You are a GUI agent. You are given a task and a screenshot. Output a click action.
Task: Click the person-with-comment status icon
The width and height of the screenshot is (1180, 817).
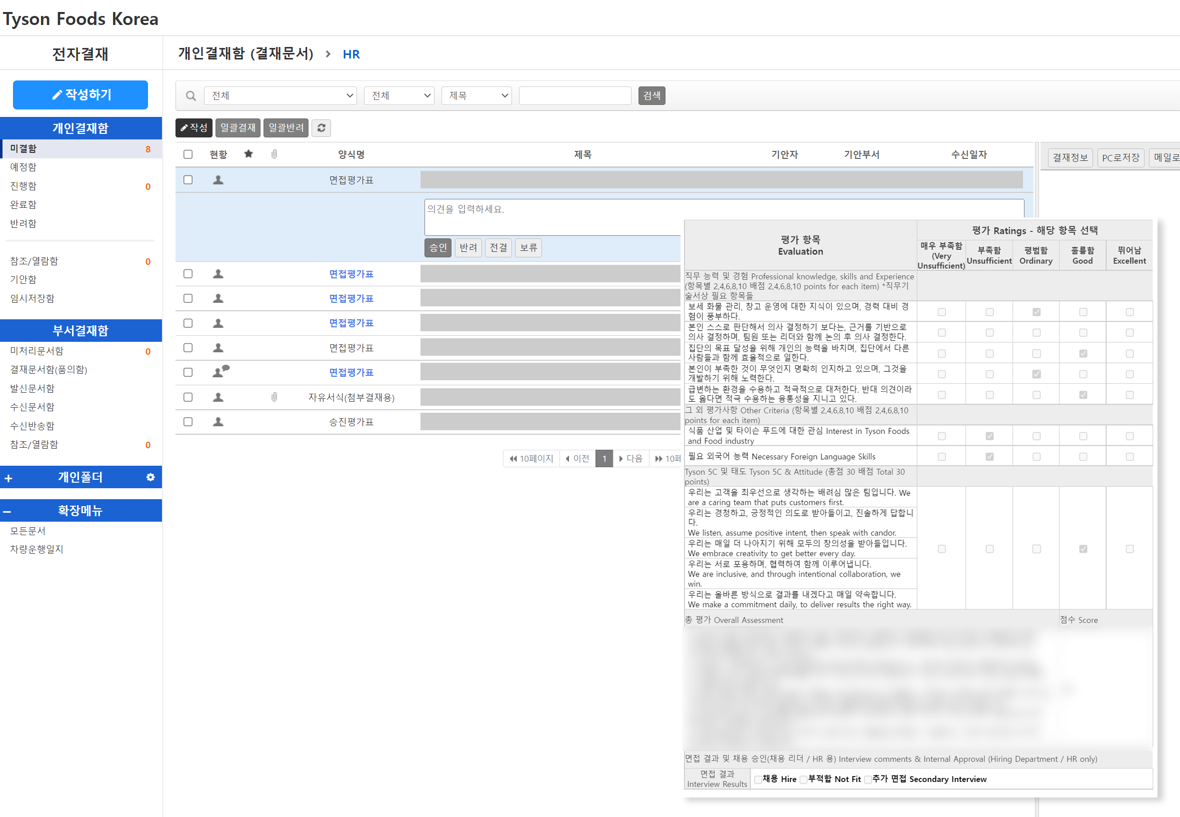coord(220,372)
